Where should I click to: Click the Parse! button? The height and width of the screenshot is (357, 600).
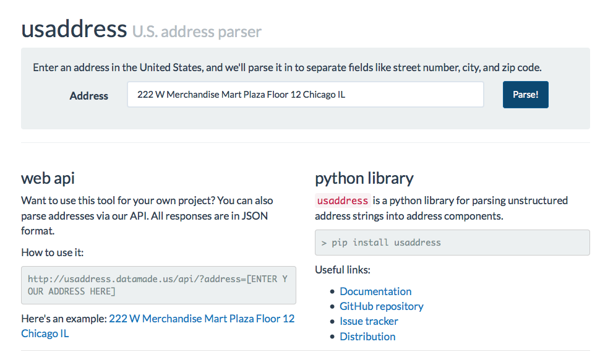tap(525, 95)
